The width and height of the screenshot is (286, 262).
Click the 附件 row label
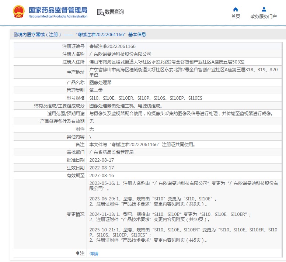(x=80, y=129)
